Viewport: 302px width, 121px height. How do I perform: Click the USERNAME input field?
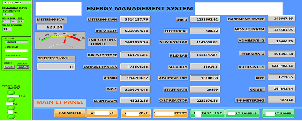click(16, 51)
